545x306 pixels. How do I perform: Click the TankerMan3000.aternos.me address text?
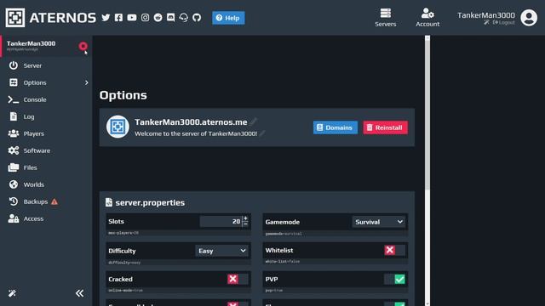(x=191, y=122)
